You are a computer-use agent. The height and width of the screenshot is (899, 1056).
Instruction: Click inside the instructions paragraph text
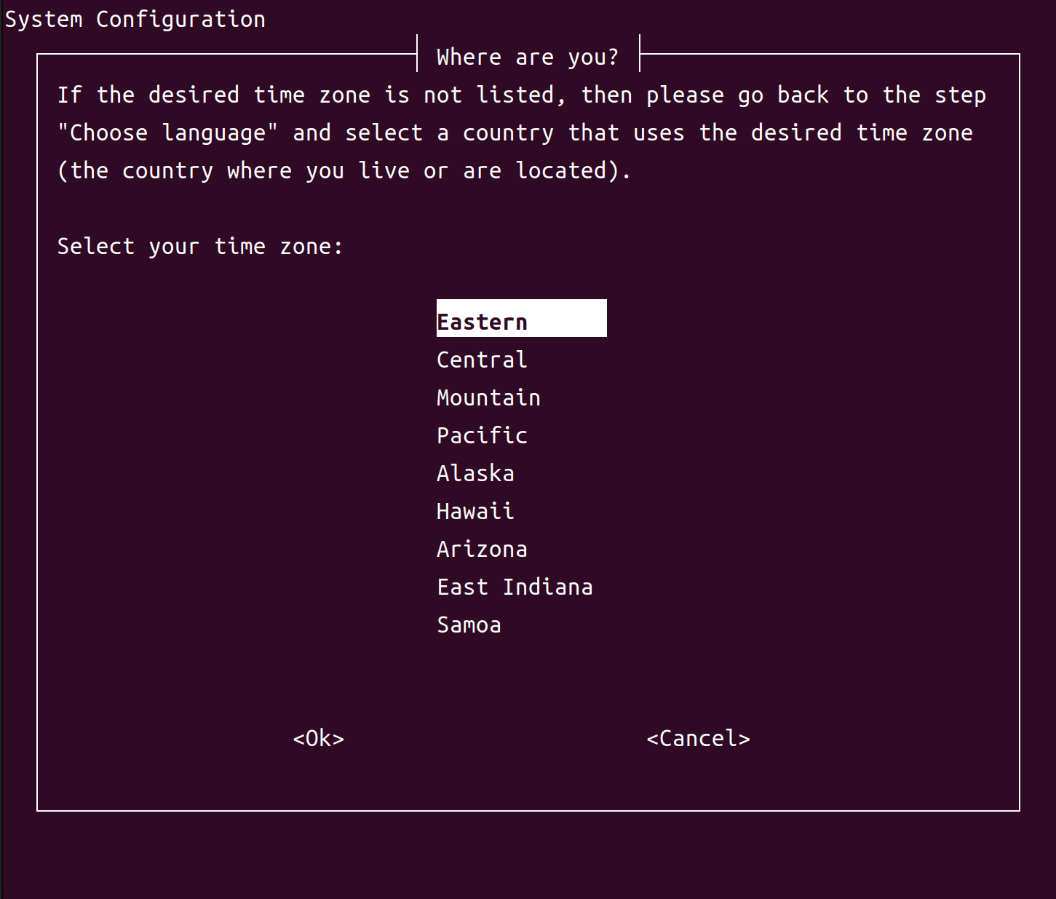click(509, 132)
